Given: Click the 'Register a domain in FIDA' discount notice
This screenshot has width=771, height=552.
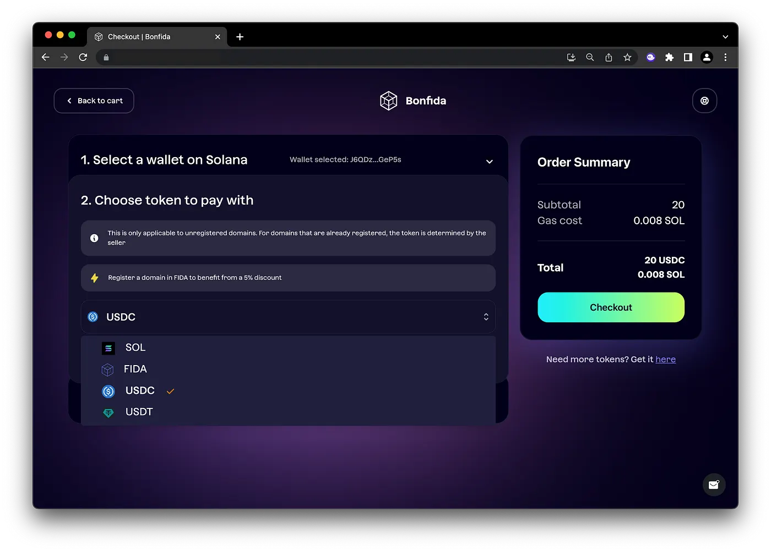Looking at the screenshot, I should coord(288,278).
